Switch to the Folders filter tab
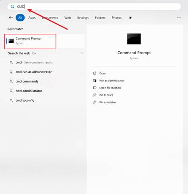This screenshot has width=188, height=194. (x=100, y=18)
